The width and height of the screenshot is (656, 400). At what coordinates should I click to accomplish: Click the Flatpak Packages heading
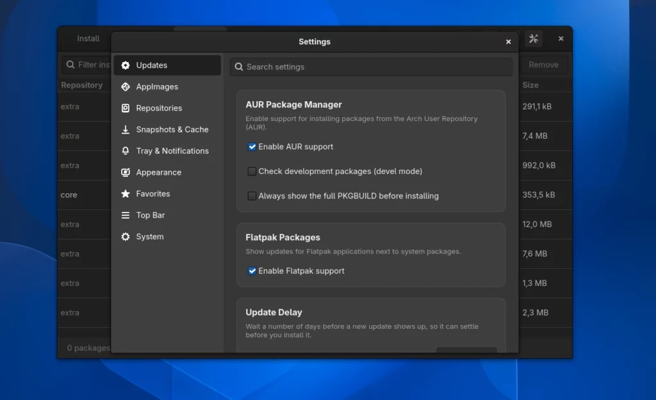click(x=283, y=237)
